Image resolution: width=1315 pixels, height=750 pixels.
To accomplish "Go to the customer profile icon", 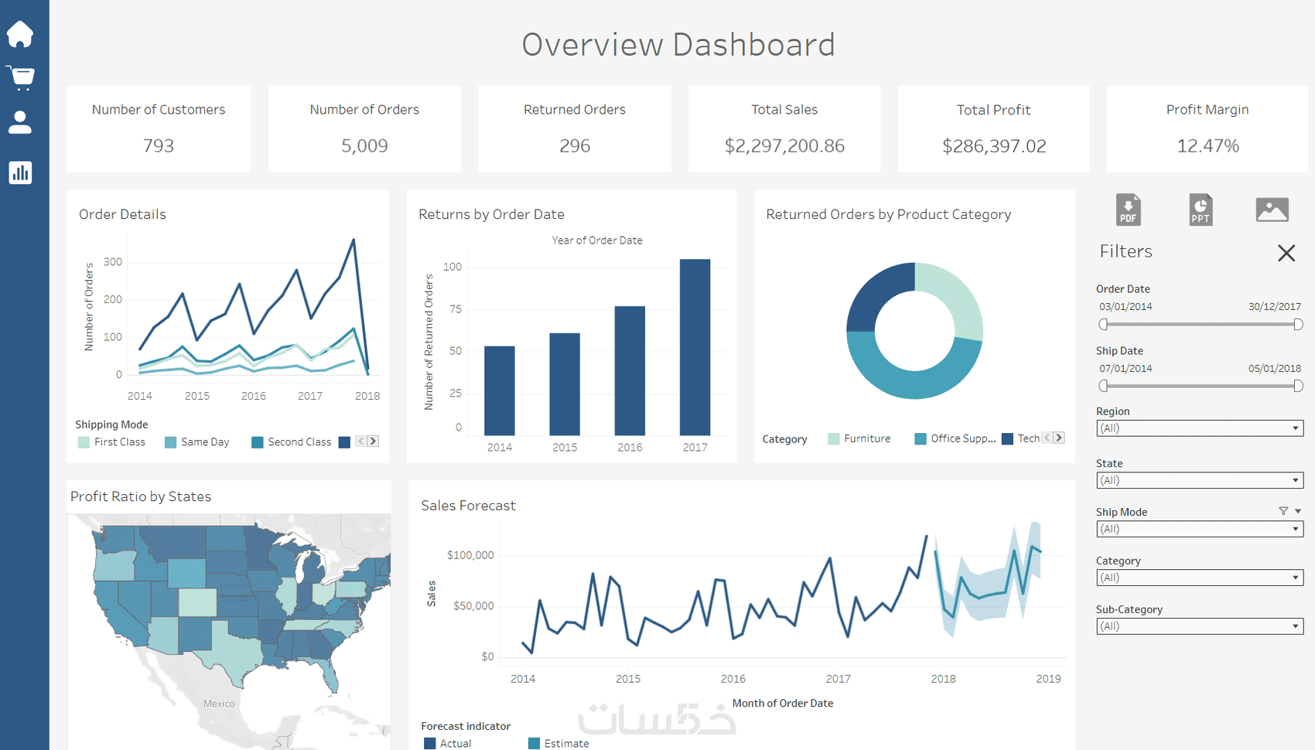I will tap(20, 122).
